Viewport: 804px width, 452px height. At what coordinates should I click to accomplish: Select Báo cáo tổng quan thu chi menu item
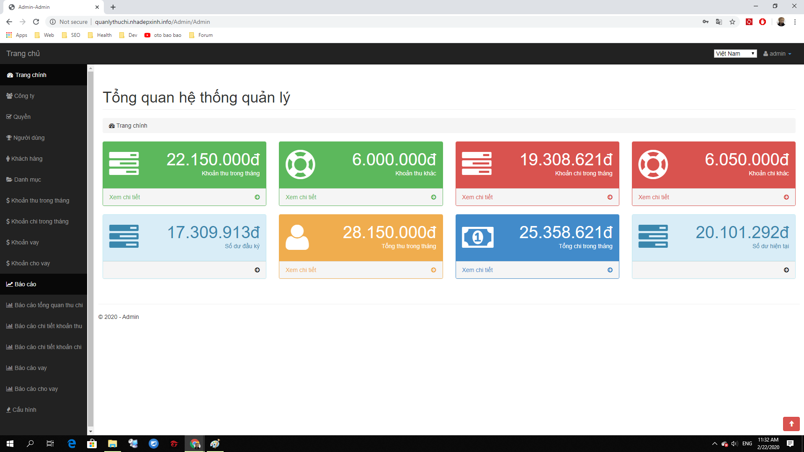click(x=48, y=305)
